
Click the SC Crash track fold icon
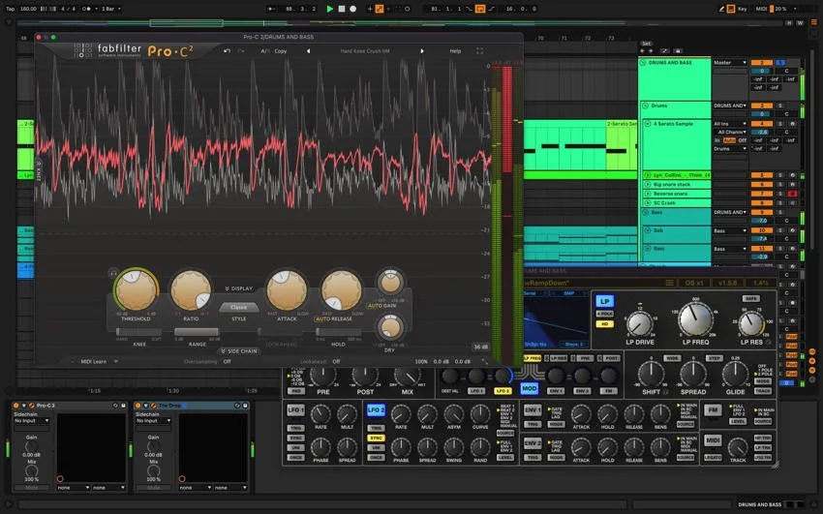click(x=648, y=202)
